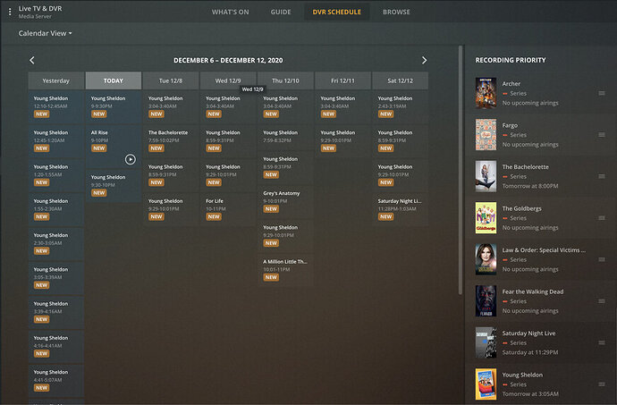Switch to What's On tab
This screenshot has height=405, width=617.
(x=230, y=13)
